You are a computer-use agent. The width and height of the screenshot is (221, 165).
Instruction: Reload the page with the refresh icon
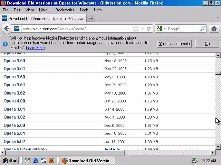coord(149,29)
